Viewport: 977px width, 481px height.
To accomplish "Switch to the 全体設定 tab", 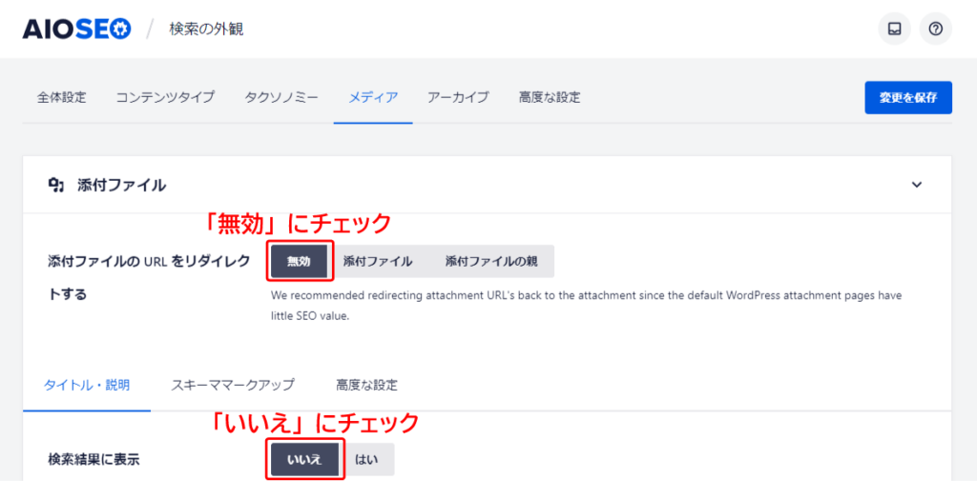I will (x=62, y=97).
